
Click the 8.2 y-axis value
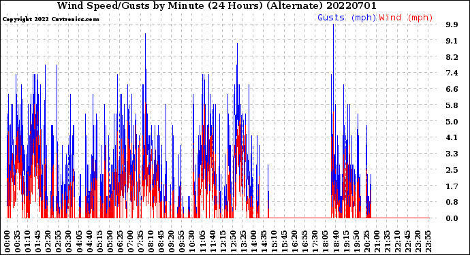pos(452,57)
